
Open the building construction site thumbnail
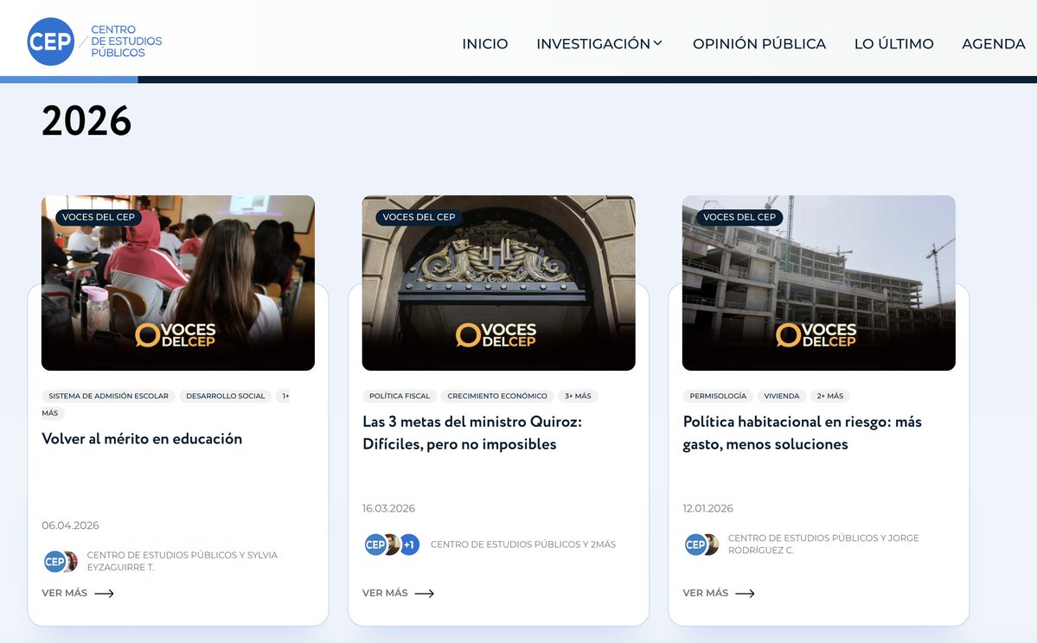coord(819,283)
